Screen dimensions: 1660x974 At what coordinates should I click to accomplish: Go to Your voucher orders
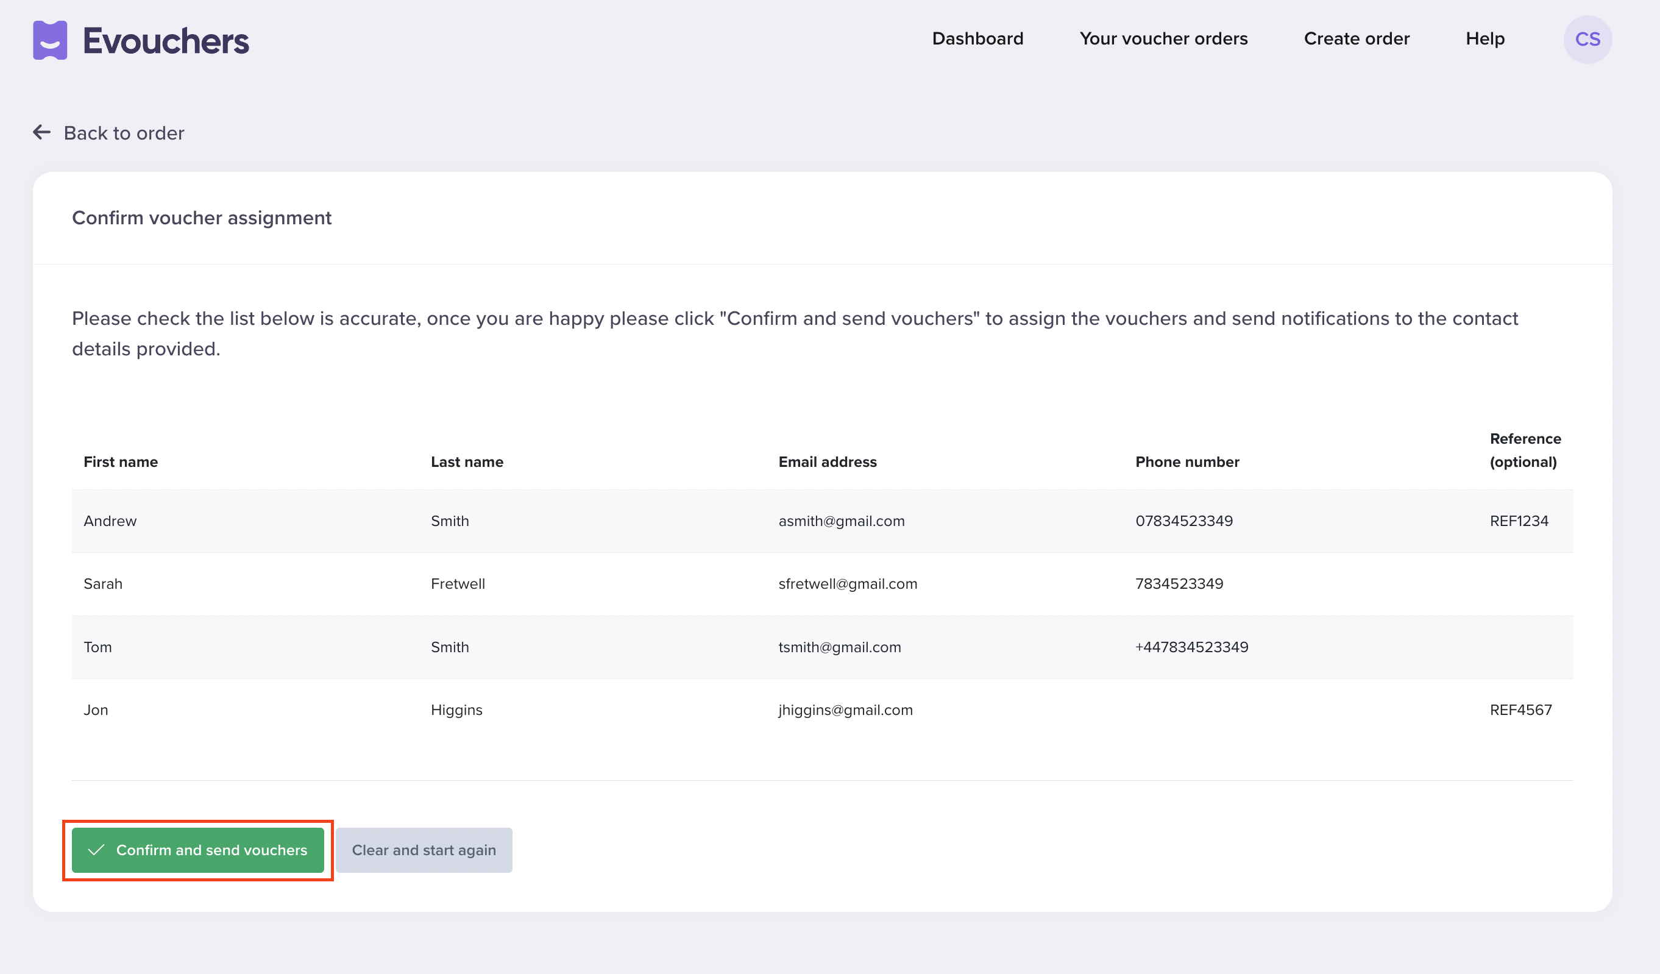pos(1163,38)
